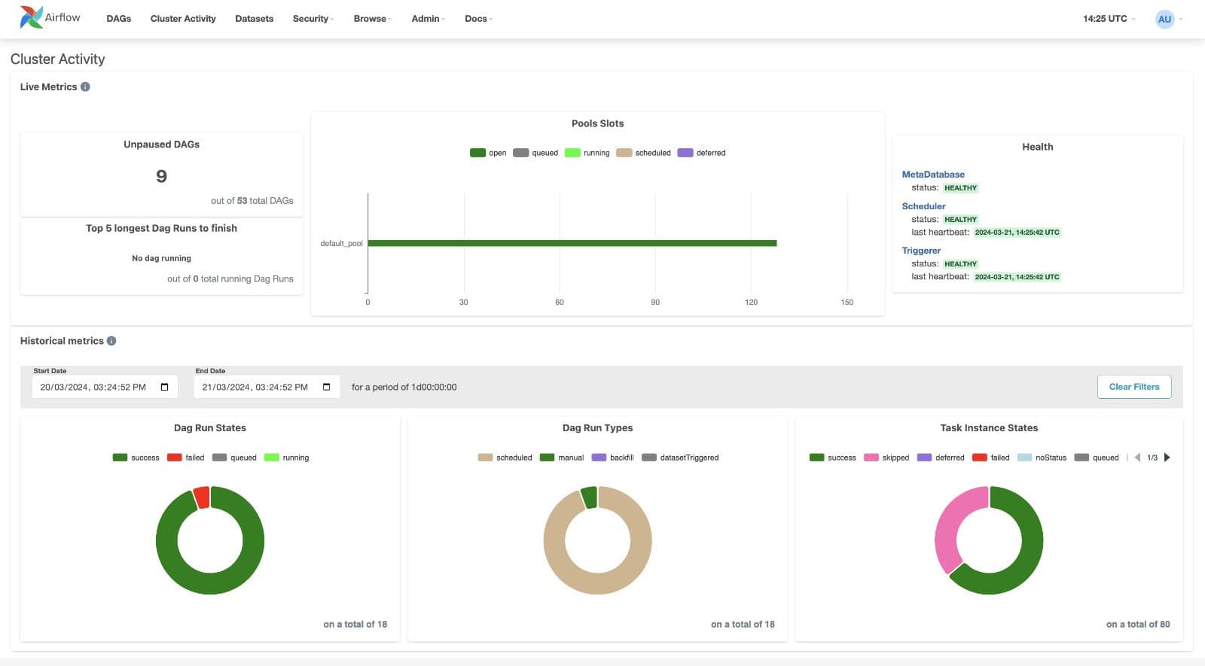Open the user account dropdown arrow

click(x=1181, y=20)
